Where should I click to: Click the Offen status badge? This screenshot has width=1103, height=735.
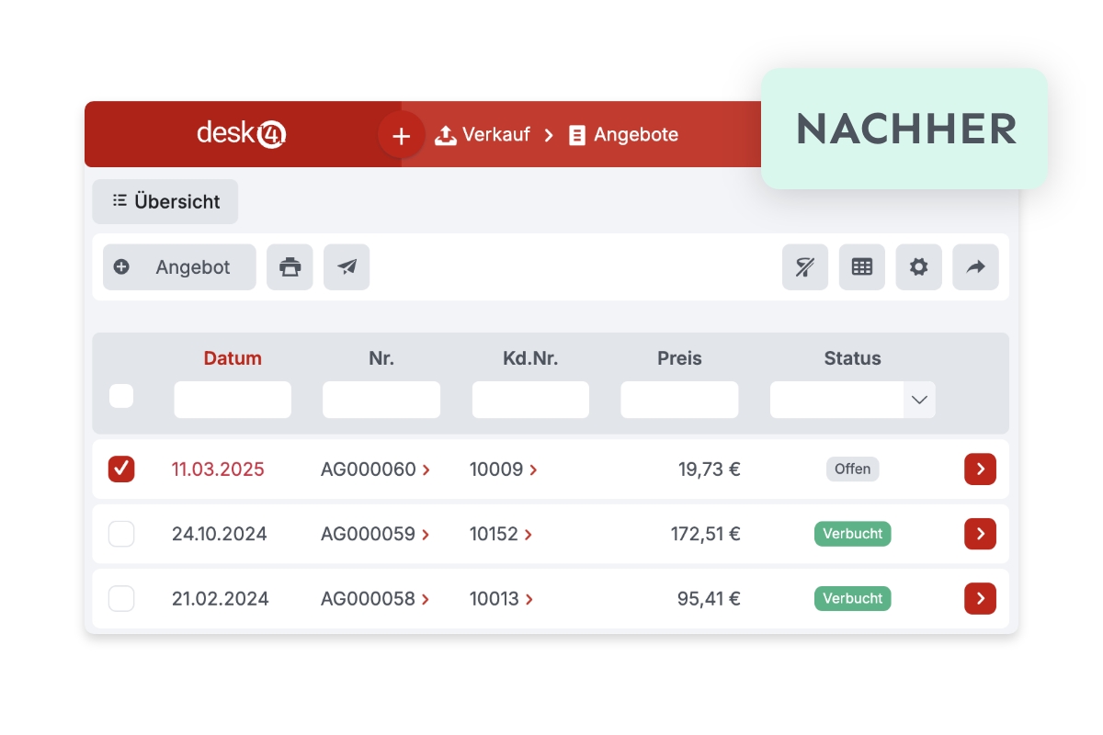click(x=852, y=469)
